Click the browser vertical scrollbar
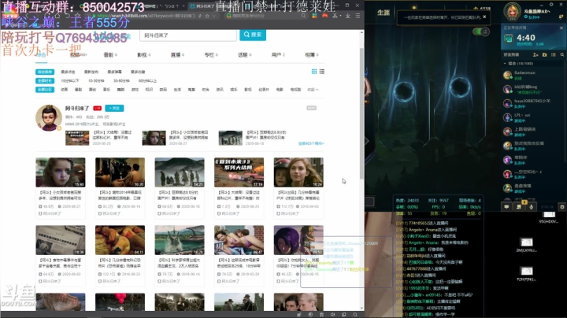Viewport: 567px width, 318px height. pos(361,113)
